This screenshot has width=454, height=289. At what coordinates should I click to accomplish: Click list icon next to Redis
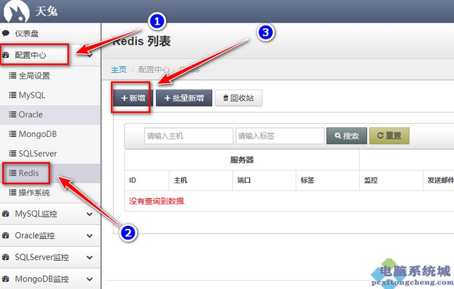point(13,173)
